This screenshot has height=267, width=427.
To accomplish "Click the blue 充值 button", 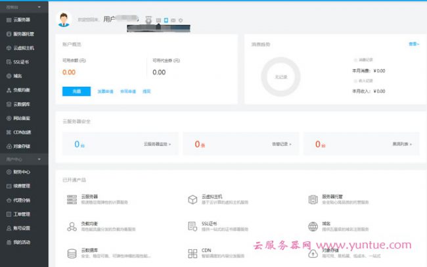I will point(76,91).
